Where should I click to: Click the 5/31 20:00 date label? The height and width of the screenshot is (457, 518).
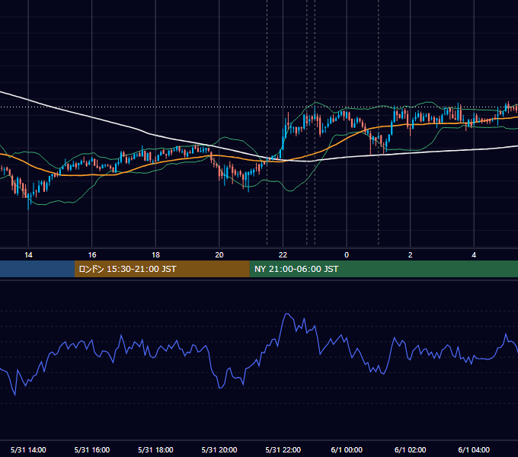pos(219,449)
